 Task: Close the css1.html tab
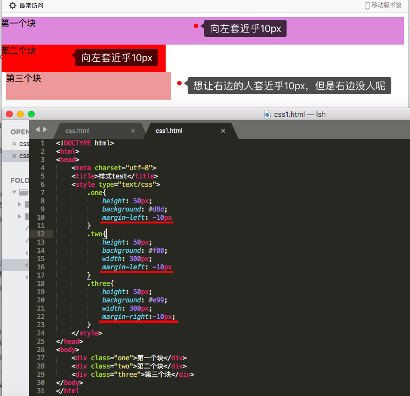[x=223, y=131]
